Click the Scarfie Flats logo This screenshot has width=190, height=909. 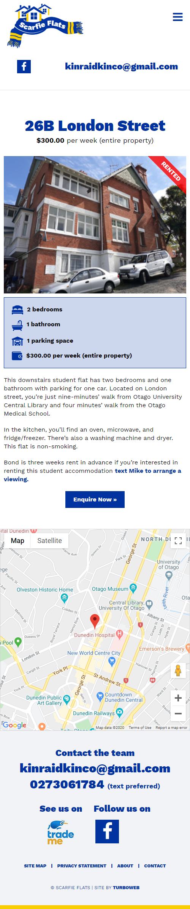tap(45, 26)
